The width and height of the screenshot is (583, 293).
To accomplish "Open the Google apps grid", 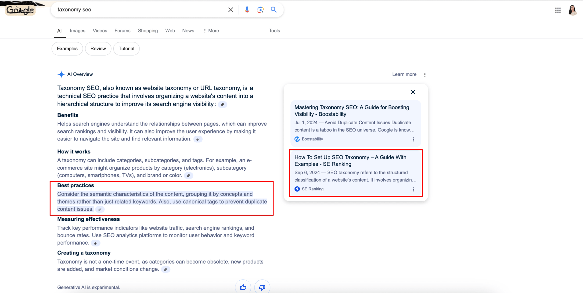I will 558,10.
